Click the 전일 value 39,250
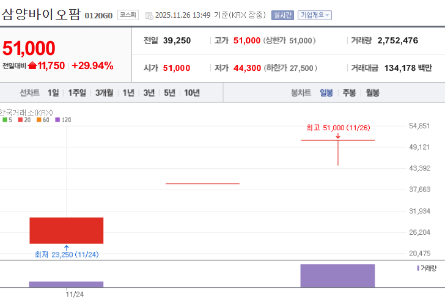Image resolution: width=445 pixels, height=302 pixels. point(177,40)
